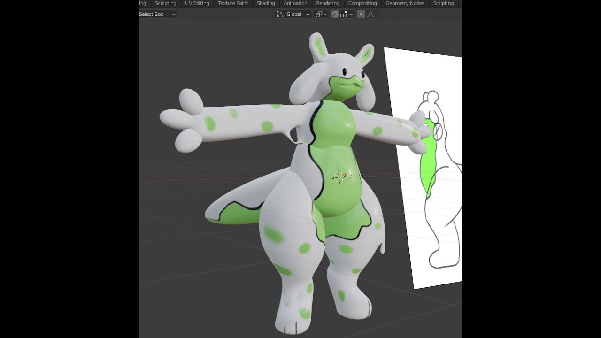
Task: Open the Shading workspace tab
Action: 266,3
